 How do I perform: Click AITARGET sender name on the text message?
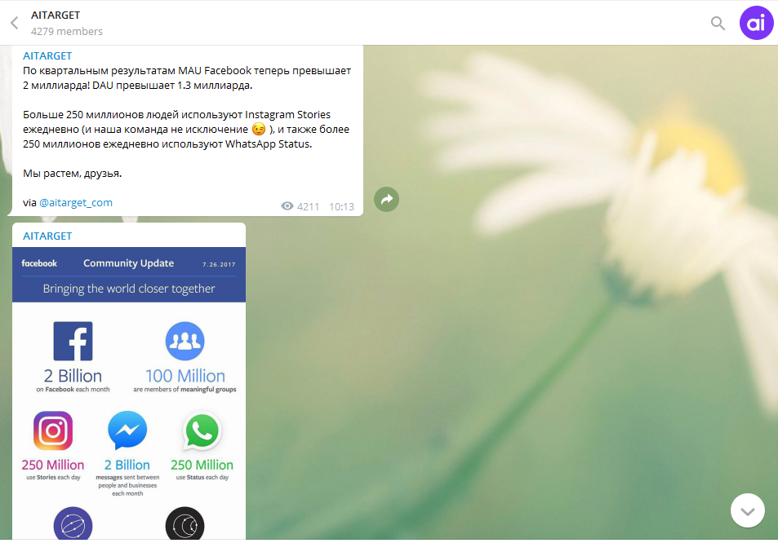47,56
